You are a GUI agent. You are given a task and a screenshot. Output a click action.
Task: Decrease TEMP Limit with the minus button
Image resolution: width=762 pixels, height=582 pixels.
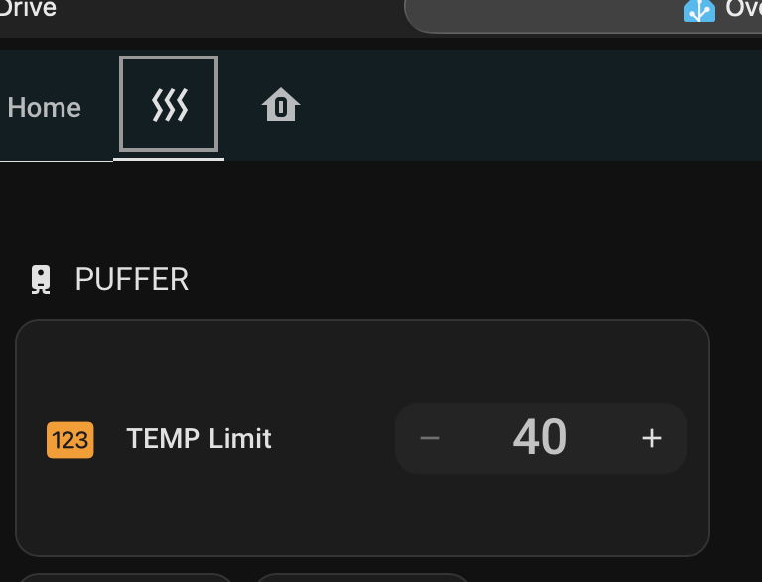430,438
